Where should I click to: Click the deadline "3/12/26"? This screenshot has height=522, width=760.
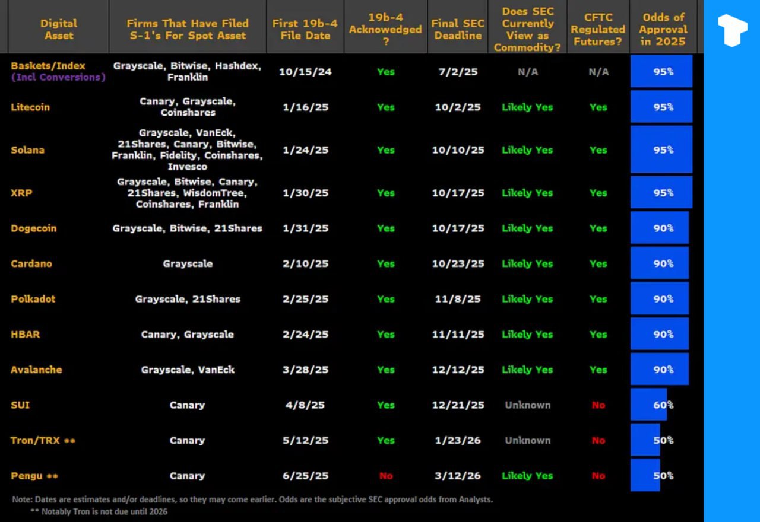point(457,476)
